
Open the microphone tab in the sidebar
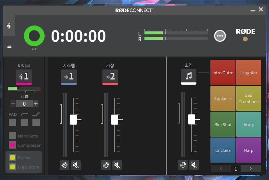tap(9, 26)
